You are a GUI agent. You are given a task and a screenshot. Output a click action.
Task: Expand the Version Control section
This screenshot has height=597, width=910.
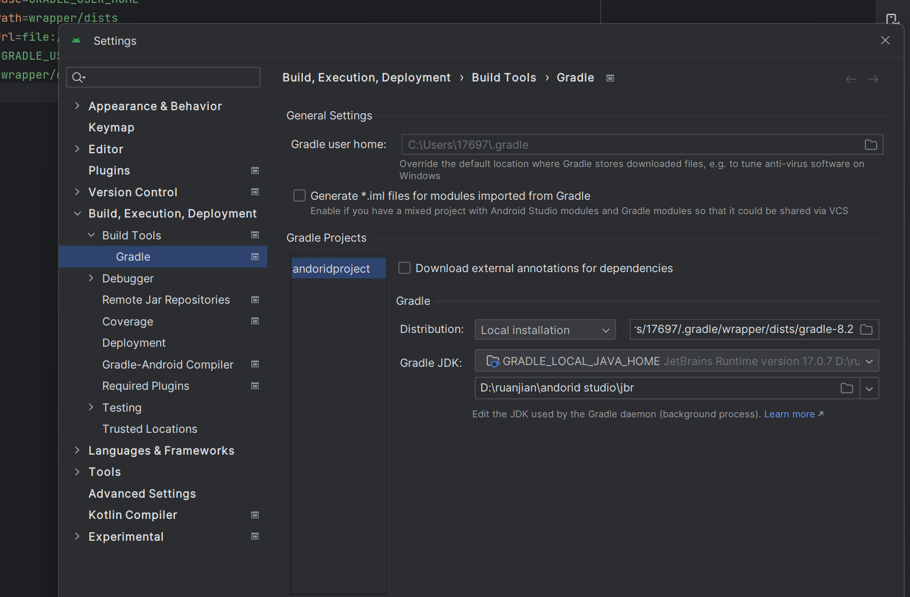77,192
